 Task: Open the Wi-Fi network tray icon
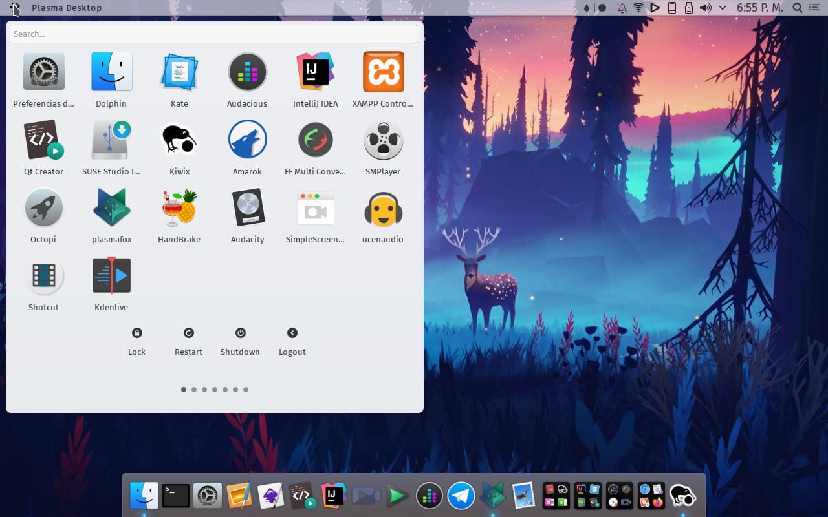[638, 8]
